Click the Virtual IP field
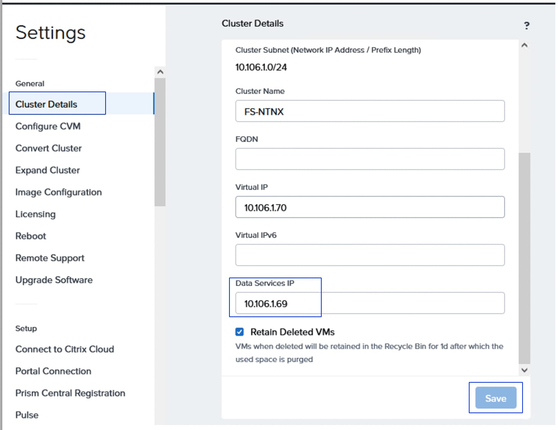 370,207
